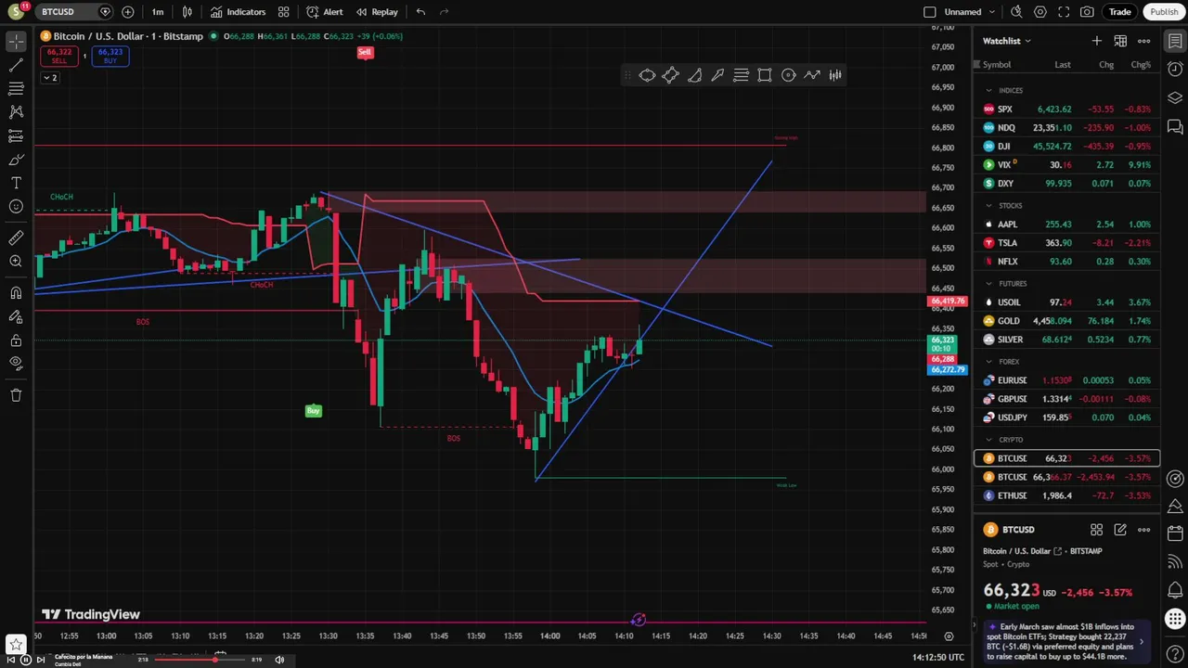Image resolution: width=1188 pixels, height=668 pixels.
Task: Click the Trade button
Action: tap(1119, 12)
